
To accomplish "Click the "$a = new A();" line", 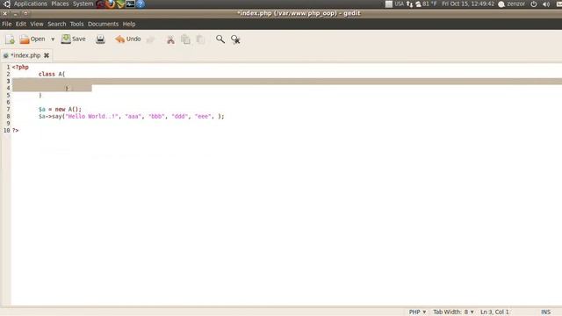I will (60, 109).
